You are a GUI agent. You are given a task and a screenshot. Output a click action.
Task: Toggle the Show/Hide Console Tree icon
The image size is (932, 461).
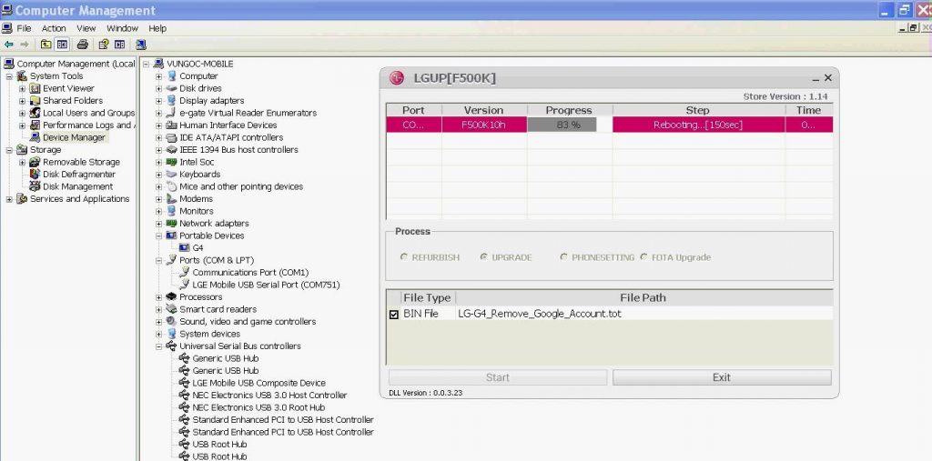coord(63,45)
